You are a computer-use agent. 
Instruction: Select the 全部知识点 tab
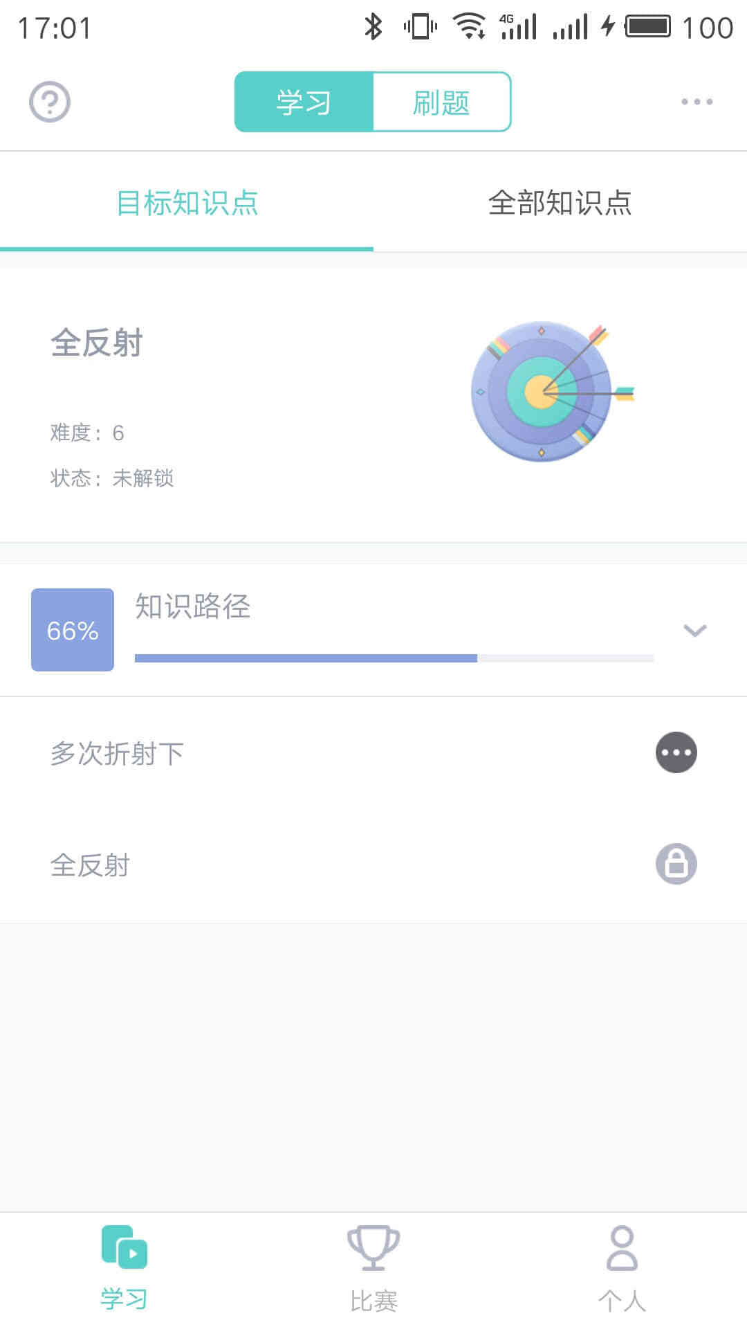(x=560, y=203)
